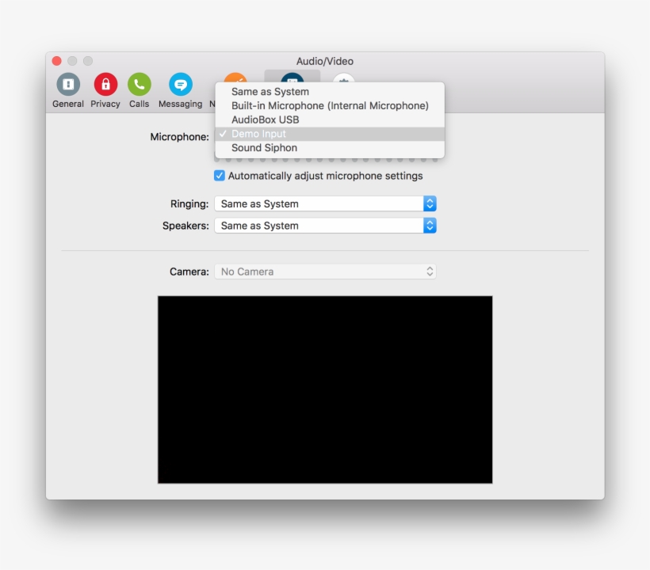Open the Messaging preferences pane
Image resolution: width=650 pixels, height=570 pixels.
[180, 85]
